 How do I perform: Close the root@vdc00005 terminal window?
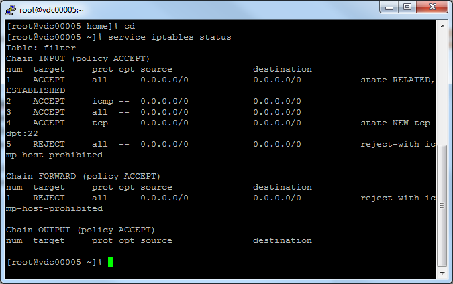432,7
